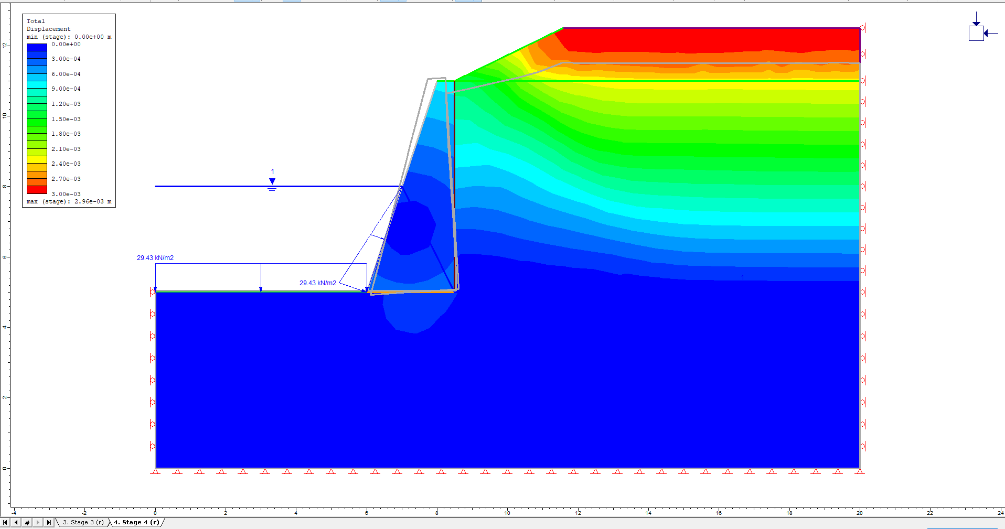The width and height of the screenshot is (1005, 529).
Task: Click the cyan swatch in the legend
Action: (x=37, y=84)
